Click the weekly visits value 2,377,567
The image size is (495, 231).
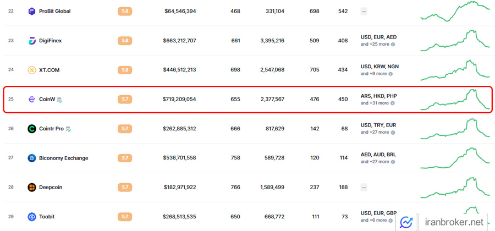(272, 100)
